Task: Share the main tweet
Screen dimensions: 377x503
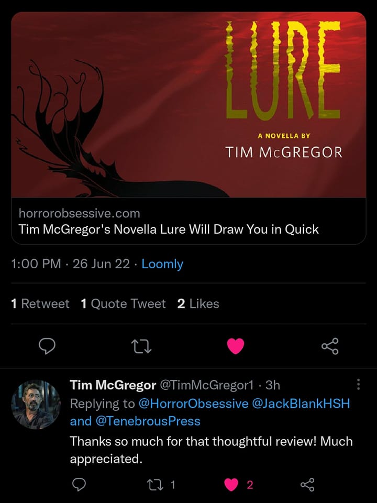Action: 330,346
